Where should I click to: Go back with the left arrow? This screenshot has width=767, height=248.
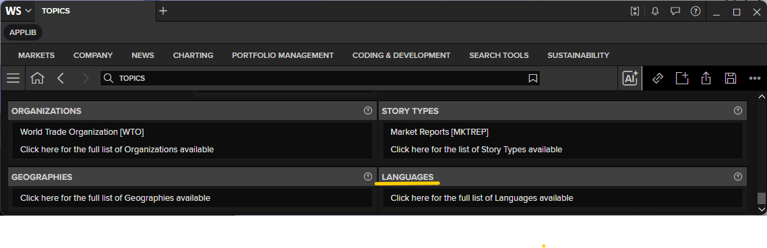(61, 77)
